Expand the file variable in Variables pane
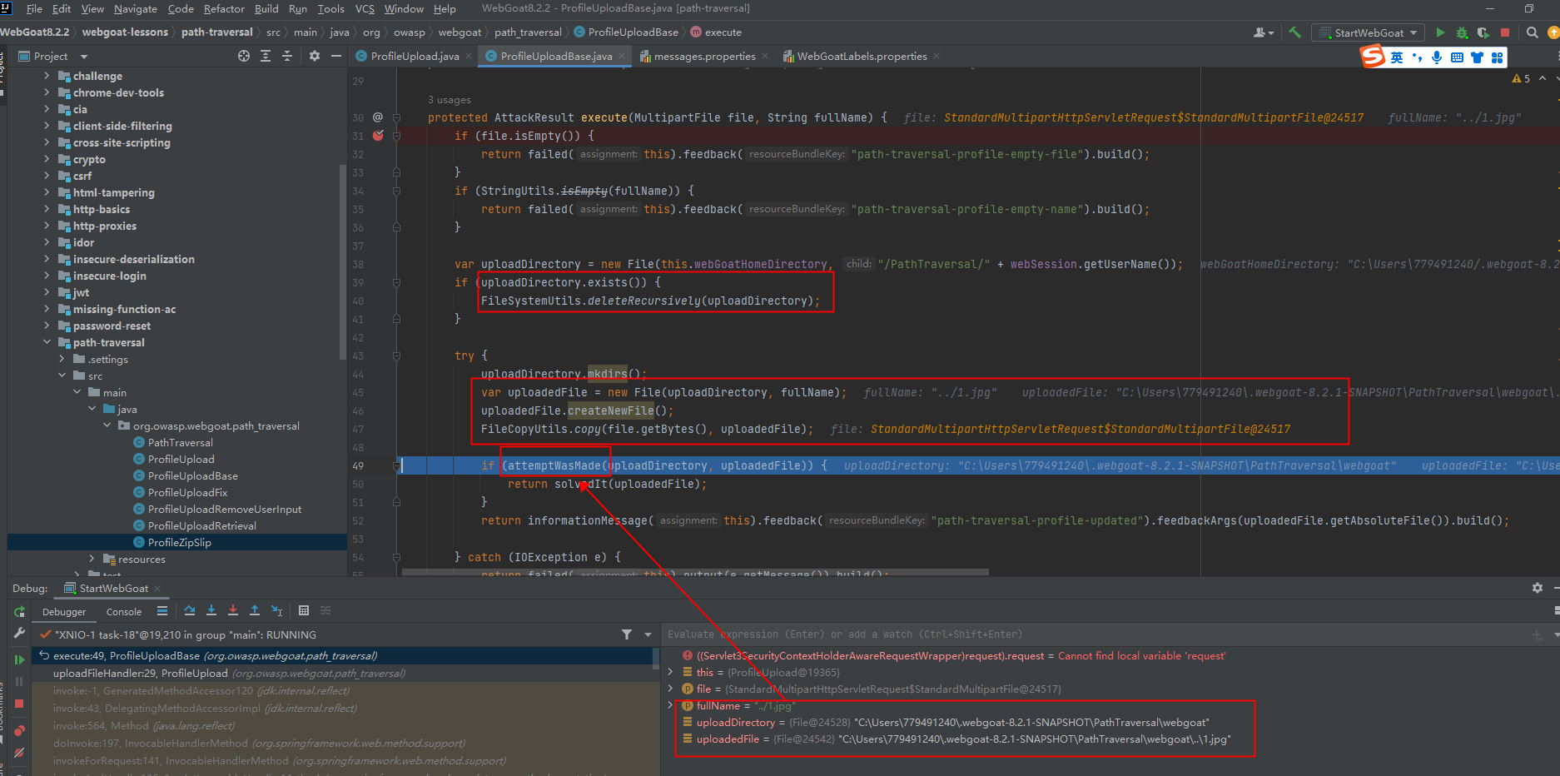1560x776 pixels. tap(670, 689)
